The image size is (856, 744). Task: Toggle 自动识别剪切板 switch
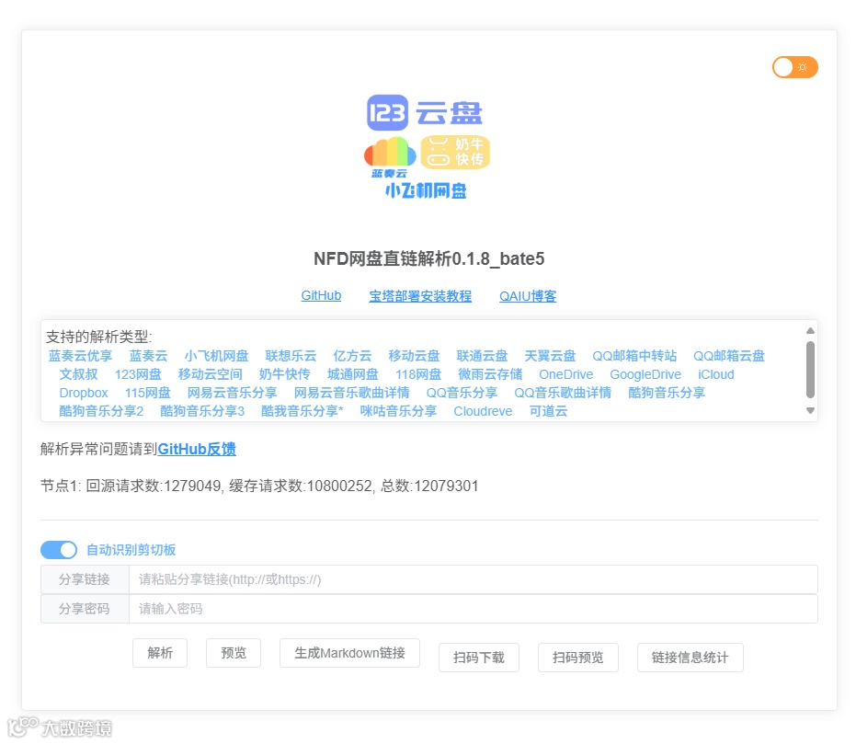tap(59, 550)
